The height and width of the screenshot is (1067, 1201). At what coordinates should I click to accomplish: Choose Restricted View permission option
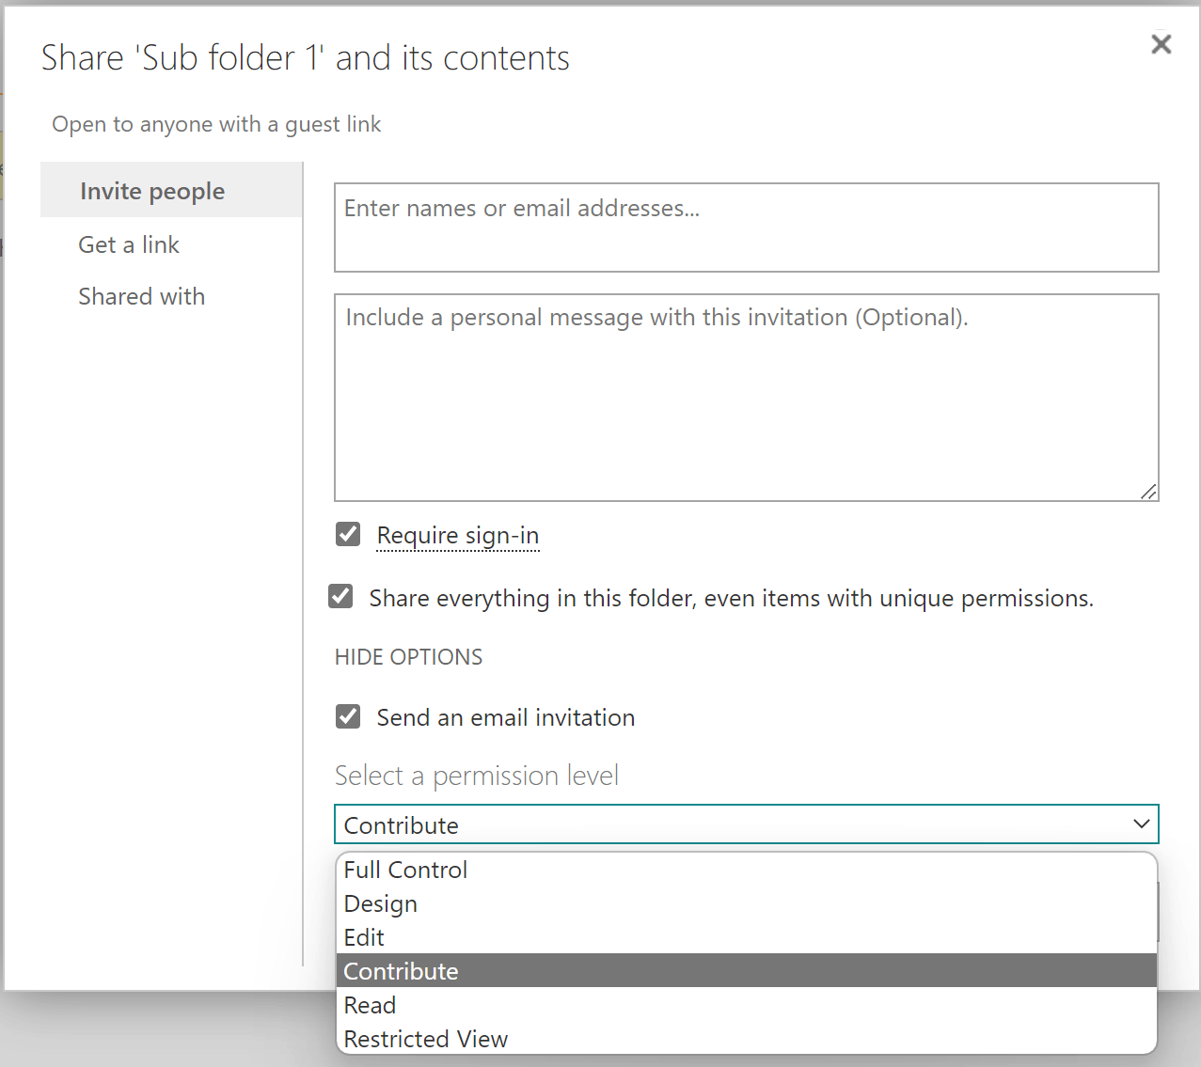[747, 1039]
